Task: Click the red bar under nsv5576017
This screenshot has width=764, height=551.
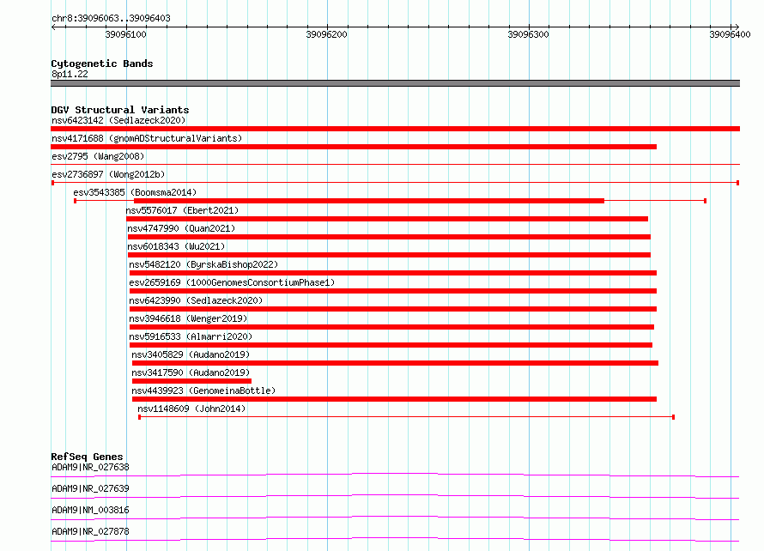Action: point(387,219)
